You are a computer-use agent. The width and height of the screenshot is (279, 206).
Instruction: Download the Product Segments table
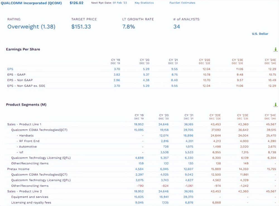(x=275, y=105)
